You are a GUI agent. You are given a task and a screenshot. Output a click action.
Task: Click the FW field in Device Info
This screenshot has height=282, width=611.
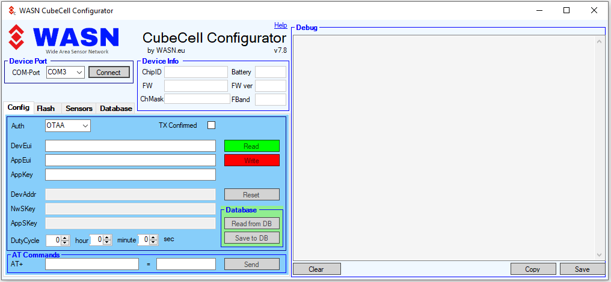point(195,86)
